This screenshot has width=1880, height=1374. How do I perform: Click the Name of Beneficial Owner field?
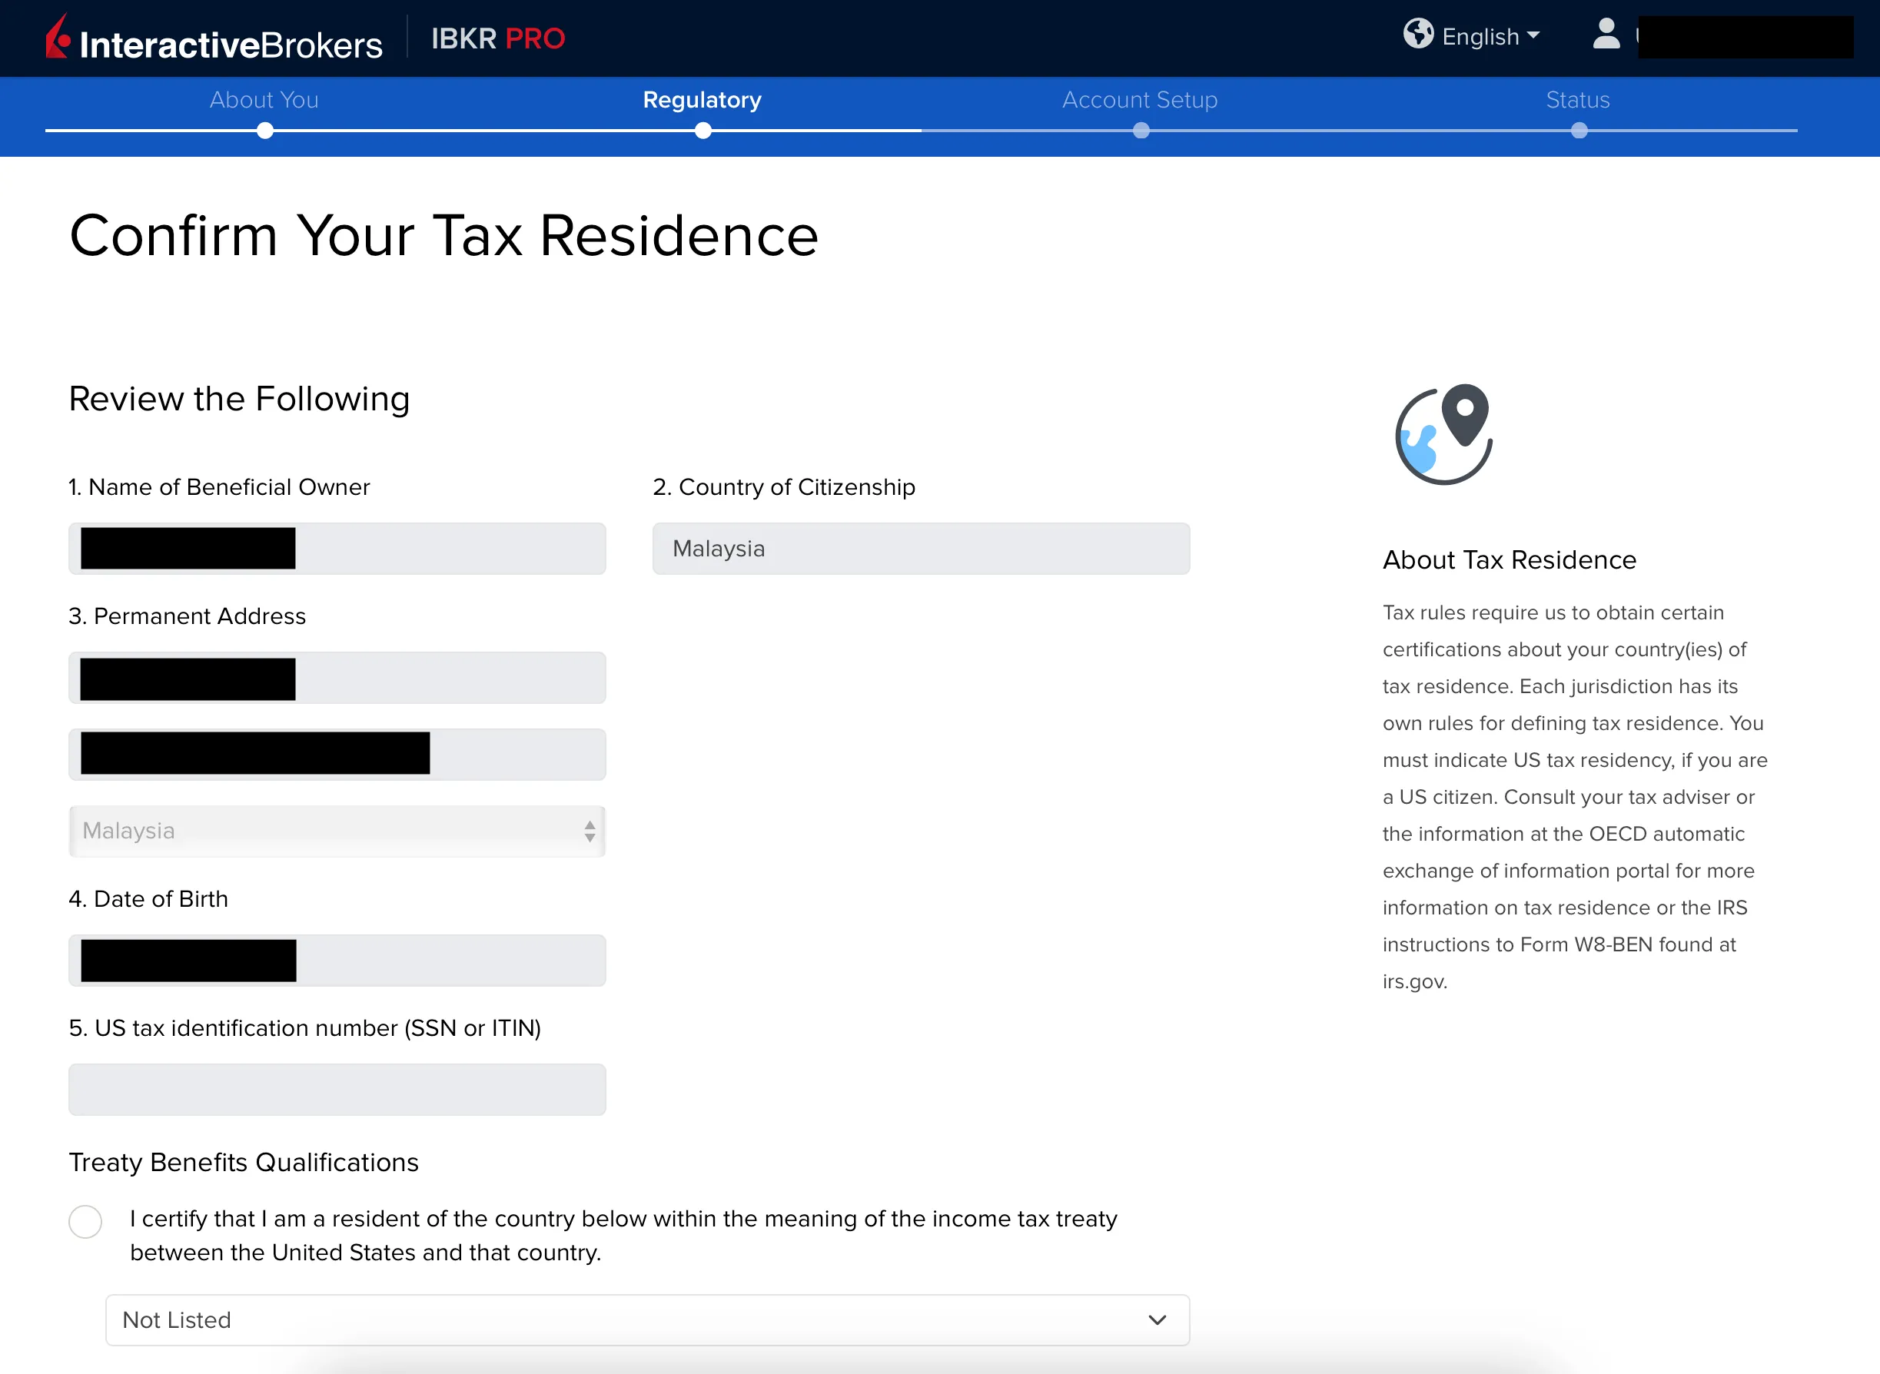(337, 549)
